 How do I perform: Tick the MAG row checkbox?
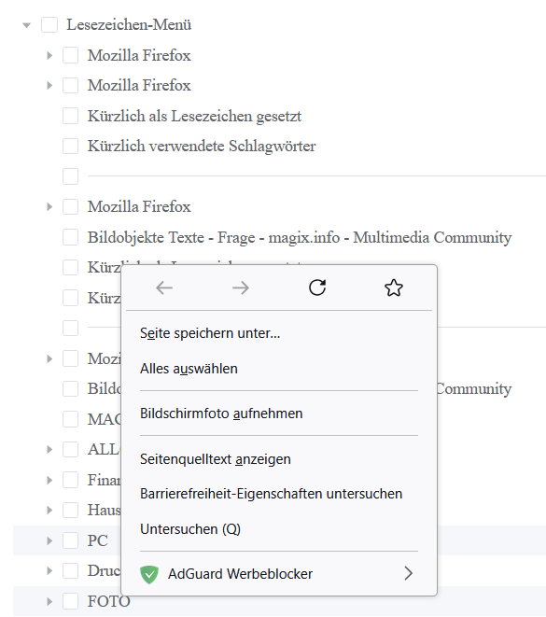click(x=70, y=419)
